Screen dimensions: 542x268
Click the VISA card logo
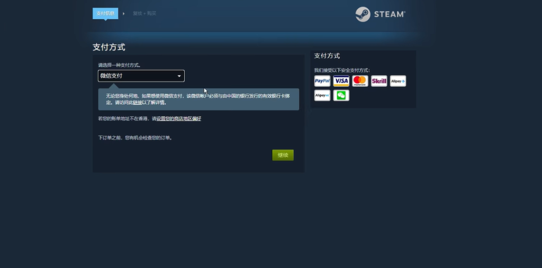(x=341, y=81)
